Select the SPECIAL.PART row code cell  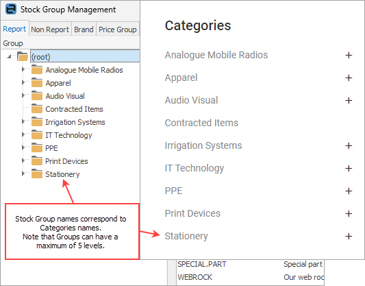pos(202,264)
